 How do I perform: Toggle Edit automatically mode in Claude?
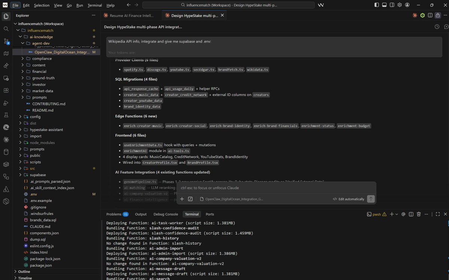click(348, 199)
